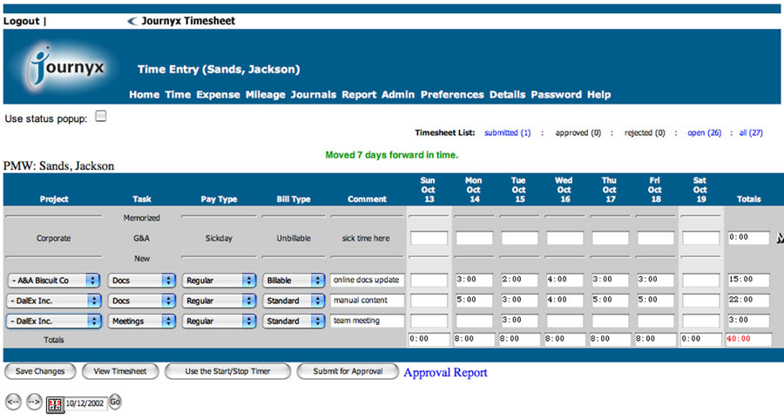Image resolution: width=784 pixels, height=420 pixels.
Task: Click the previous week arrow button
Action: (13, 402)
